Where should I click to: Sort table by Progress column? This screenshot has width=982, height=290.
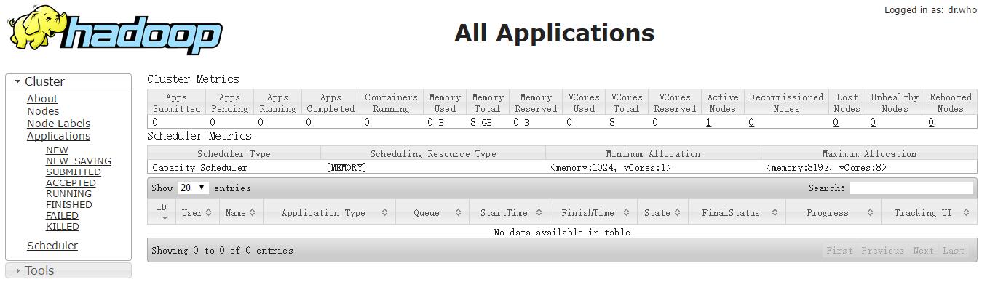pos(833,212)
